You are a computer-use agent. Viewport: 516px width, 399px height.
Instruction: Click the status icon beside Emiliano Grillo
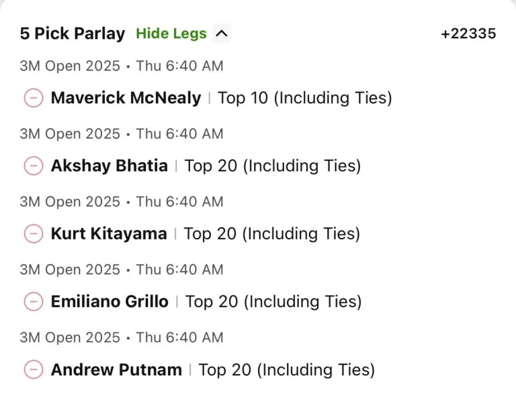(x=33, y=302)
